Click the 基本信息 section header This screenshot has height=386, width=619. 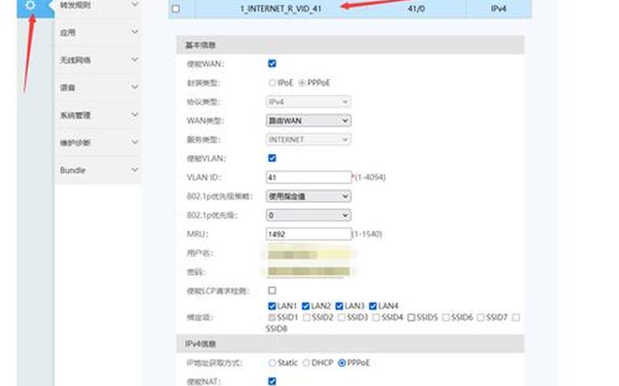coord(350,45)
